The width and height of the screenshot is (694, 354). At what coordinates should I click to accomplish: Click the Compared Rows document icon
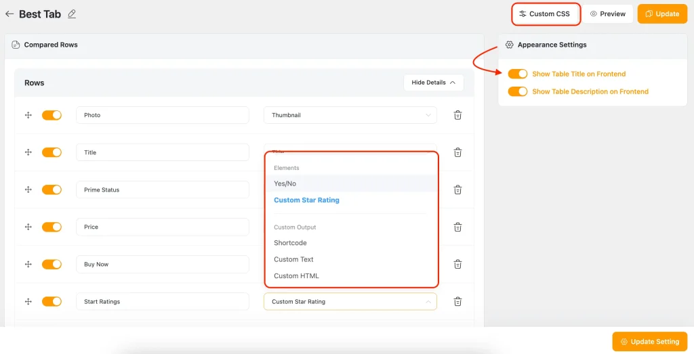click(16, 45)
